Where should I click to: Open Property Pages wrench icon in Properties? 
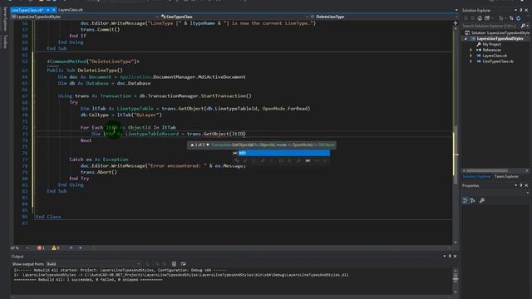pyautogui.click(x=482, y=201)
